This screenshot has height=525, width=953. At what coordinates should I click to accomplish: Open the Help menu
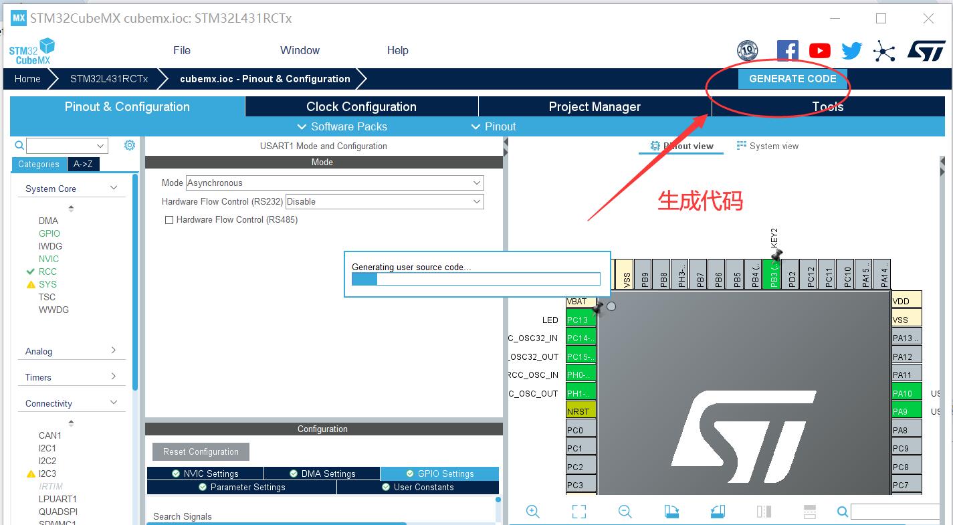pos(397,50)
